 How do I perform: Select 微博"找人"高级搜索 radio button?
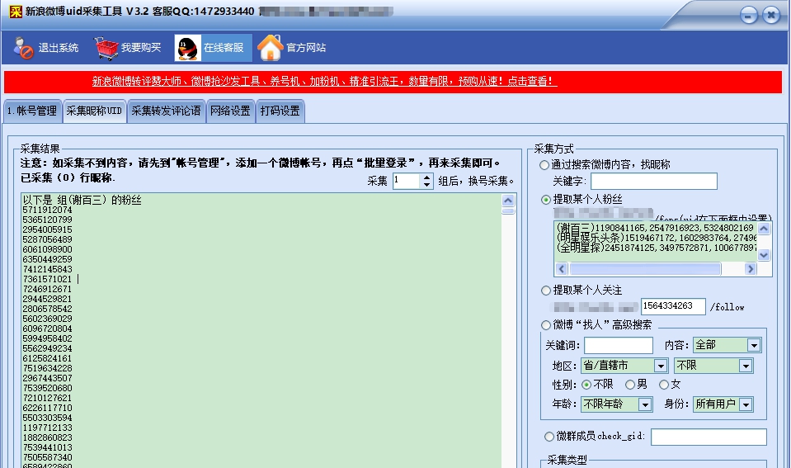[545, 325]
